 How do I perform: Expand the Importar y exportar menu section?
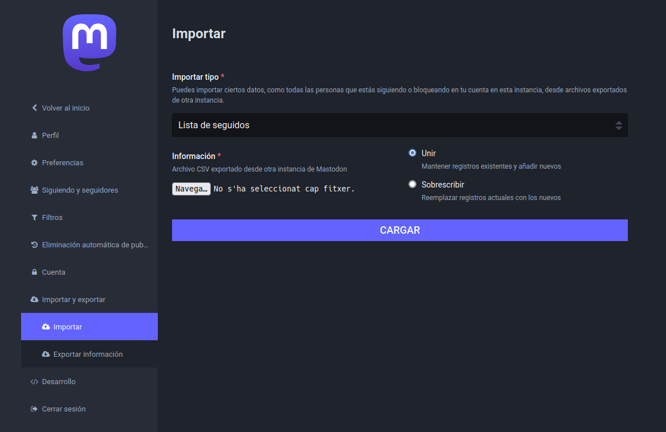(73, 299)
